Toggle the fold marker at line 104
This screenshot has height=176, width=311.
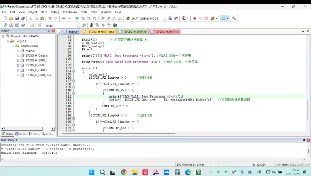73,71
